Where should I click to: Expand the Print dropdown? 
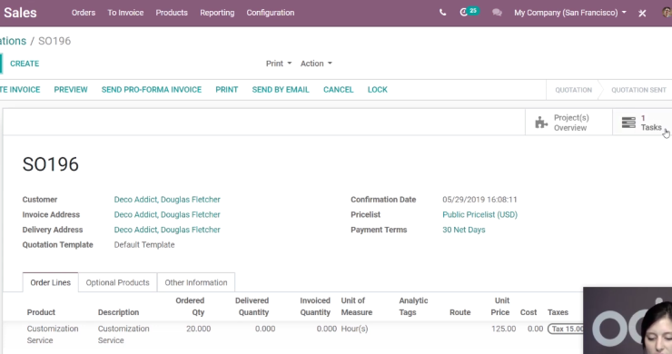(x=279, y=64)
